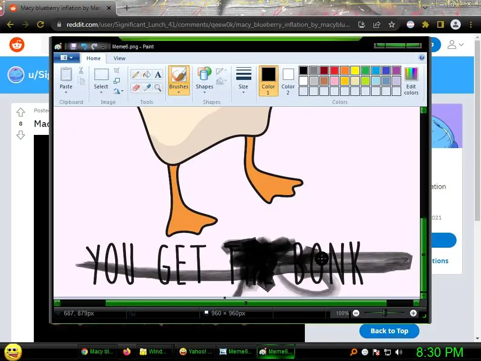The image size is (481, 361).
Task: Open the browser share icon
Action: tap(377, 24)
